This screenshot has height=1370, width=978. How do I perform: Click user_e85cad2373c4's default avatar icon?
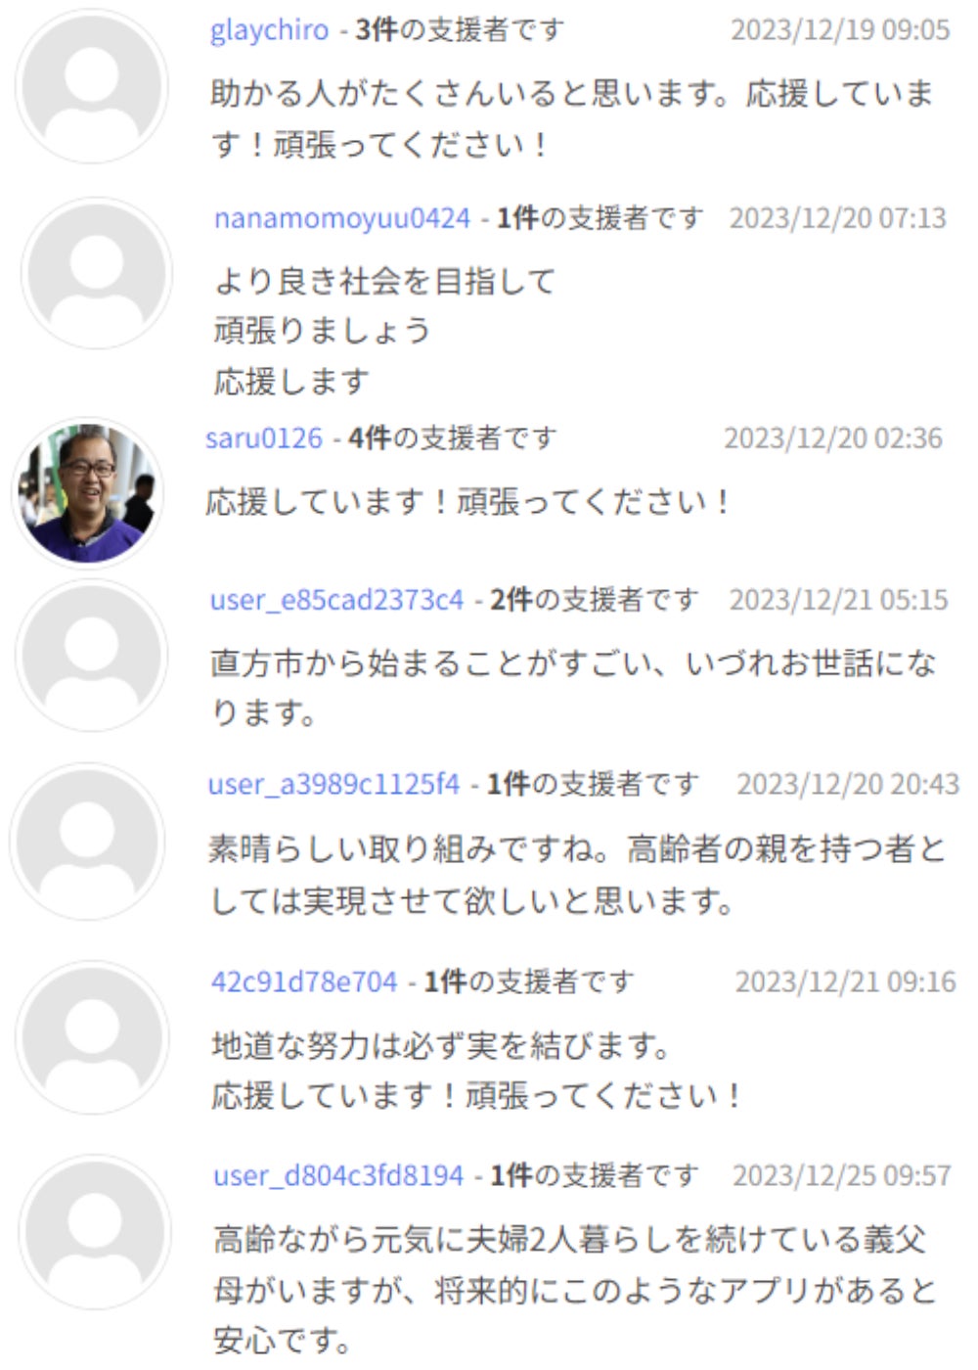click(x=92, y=655)
